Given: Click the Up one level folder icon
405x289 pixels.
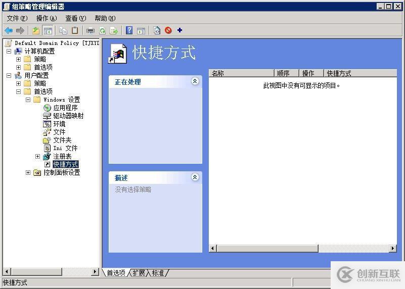Looking at the screenshot, I should coord(35,30).
